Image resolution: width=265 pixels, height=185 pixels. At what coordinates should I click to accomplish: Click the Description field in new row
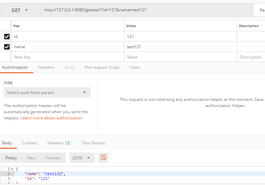(x=251, y=57)
